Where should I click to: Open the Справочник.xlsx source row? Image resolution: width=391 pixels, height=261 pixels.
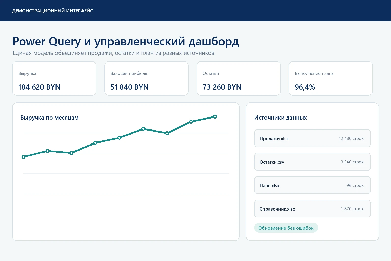(312, 209)
